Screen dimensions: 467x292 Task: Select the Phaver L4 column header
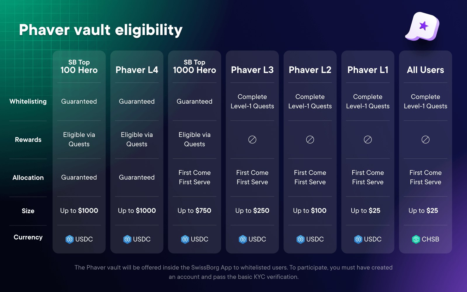pyautogui.click(x=137, y=70)
